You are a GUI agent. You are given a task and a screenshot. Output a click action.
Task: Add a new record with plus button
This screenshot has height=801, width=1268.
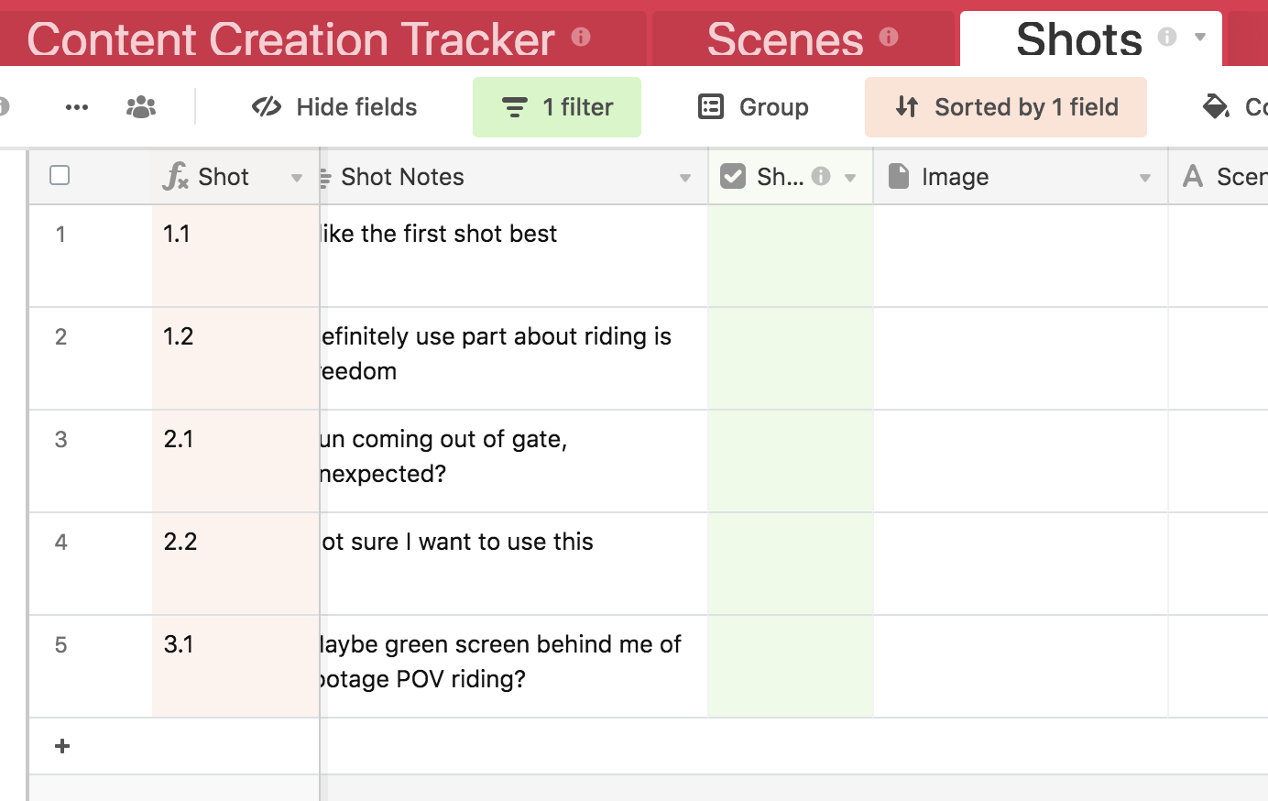point(62,746)
